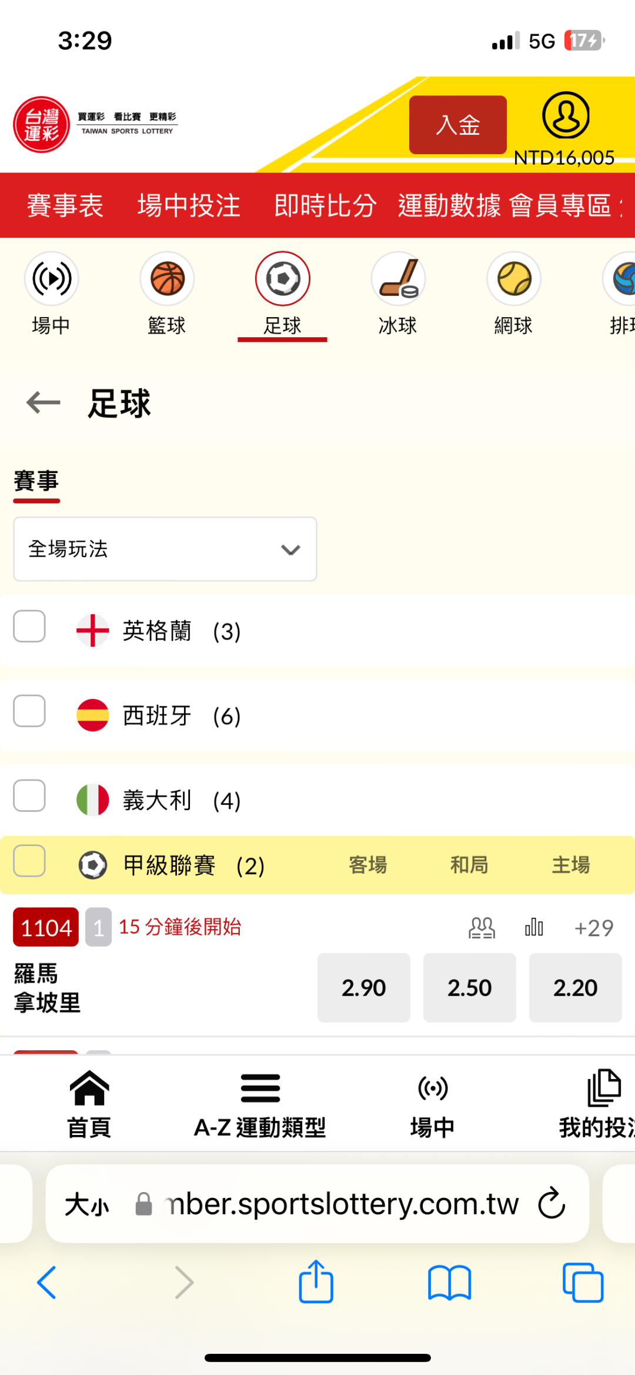Tap Safari share icon
This screenshot has height=1375, width=635.
316,1282
